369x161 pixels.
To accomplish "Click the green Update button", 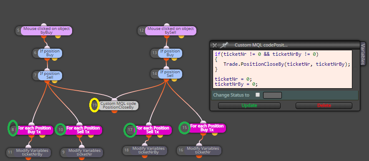I will click(249, 106).
